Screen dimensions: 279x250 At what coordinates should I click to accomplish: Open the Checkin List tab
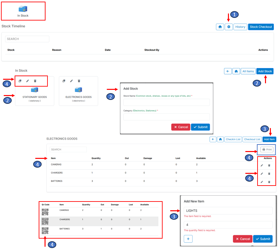click(233, 139)
